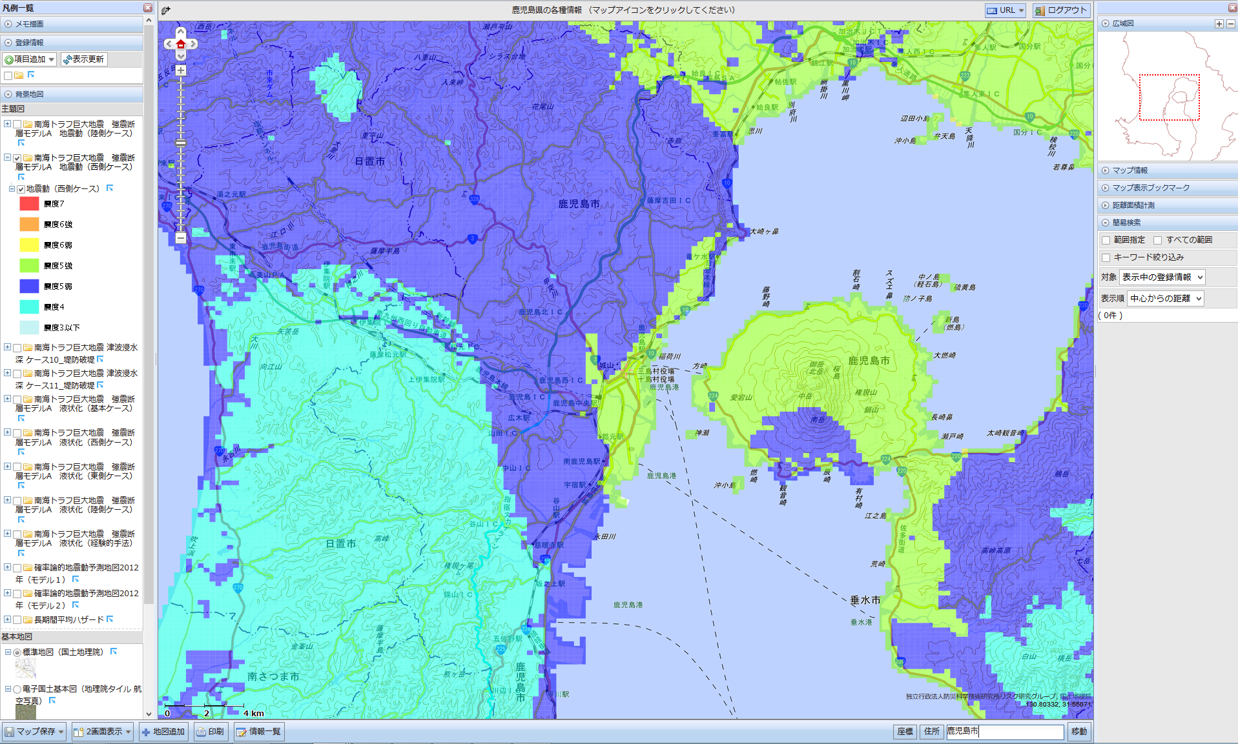Click the 表示更新 refresh button

point(84,59)
